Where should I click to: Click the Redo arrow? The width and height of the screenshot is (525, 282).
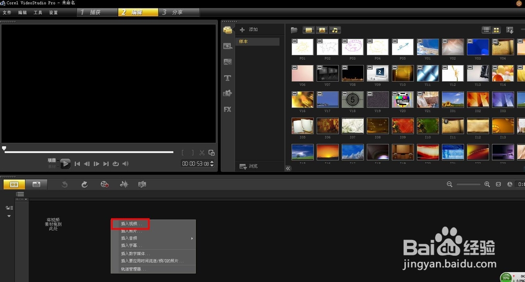[x=85, y=185]
